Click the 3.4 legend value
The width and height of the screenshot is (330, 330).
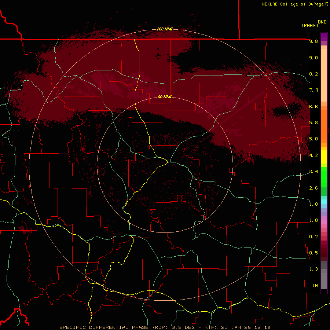tap(313, 172)
